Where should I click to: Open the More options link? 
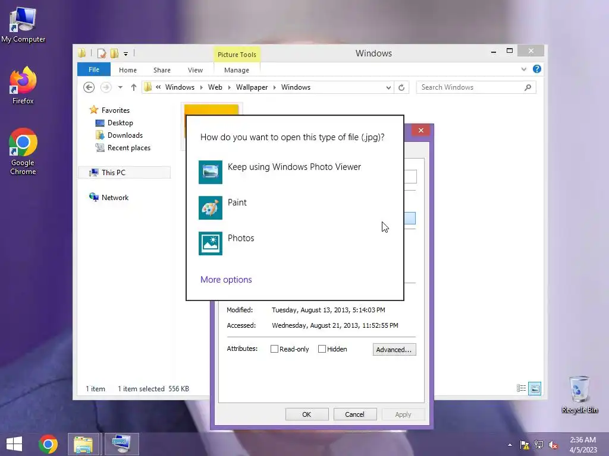pyautogui.click(x=226, y=280)
